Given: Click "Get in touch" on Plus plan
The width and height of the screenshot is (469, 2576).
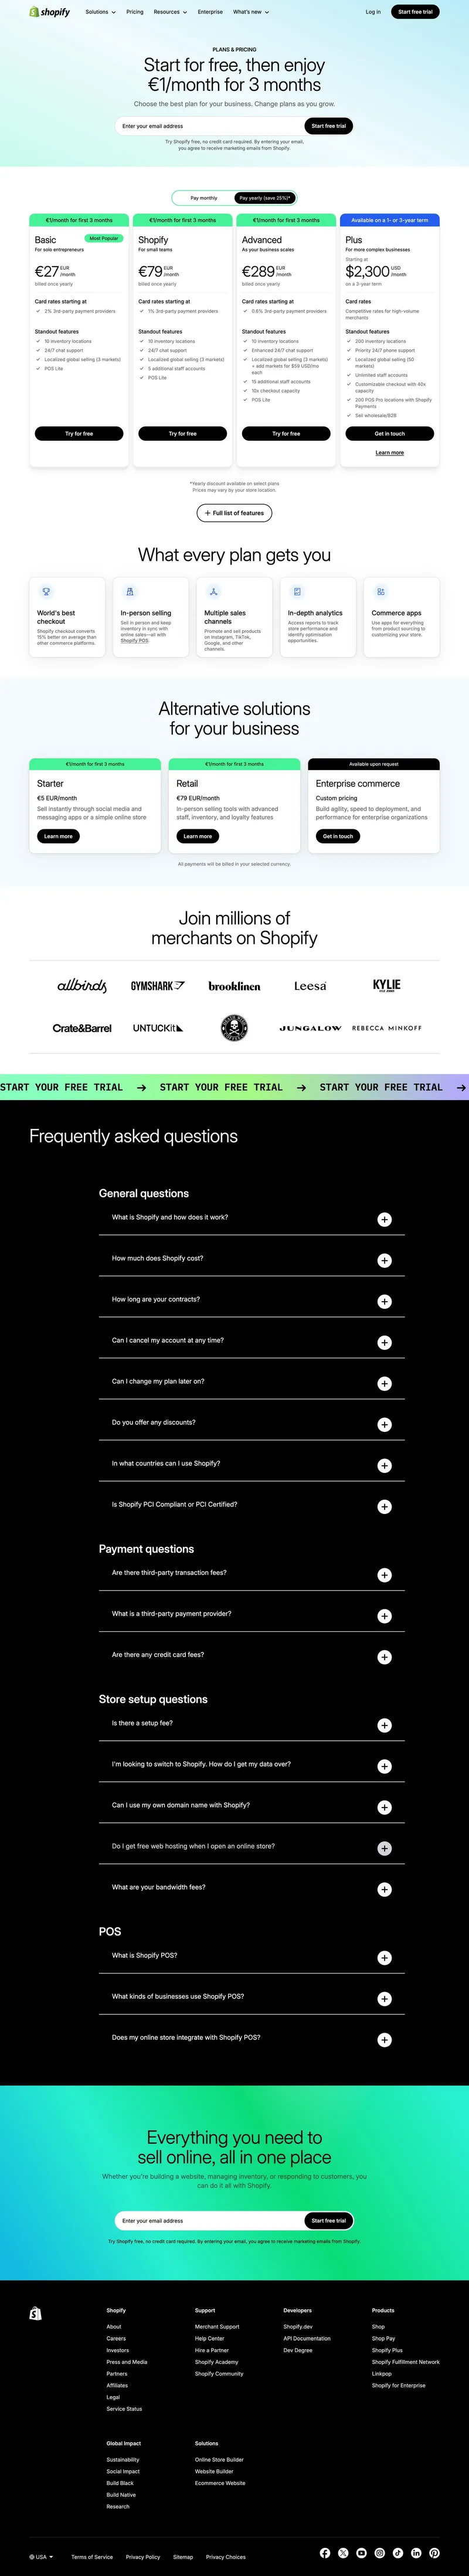Looking at the screenshot, I should pos(389,434).
